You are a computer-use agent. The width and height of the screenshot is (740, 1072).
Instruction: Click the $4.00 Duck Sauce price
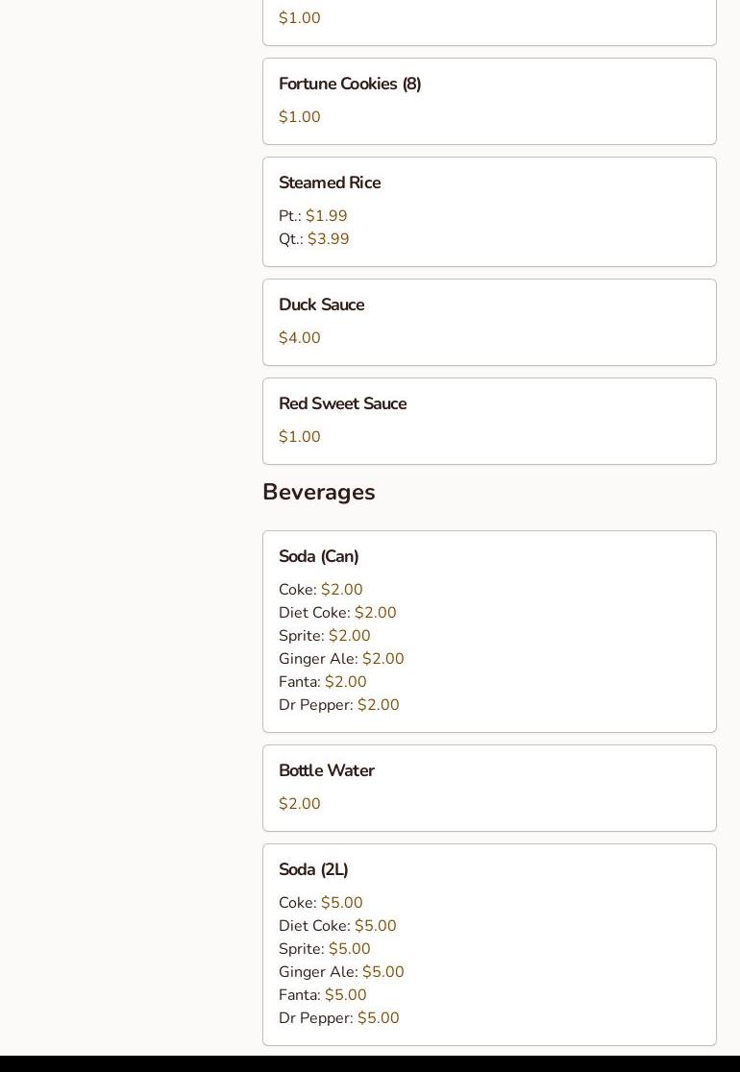tap(300, 338)
